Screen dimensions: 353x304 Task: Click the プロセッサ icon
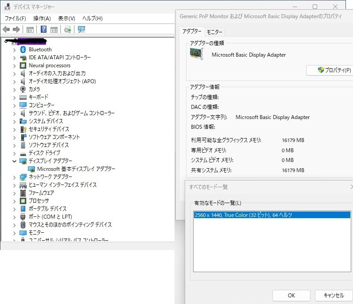tap(23, 201)
